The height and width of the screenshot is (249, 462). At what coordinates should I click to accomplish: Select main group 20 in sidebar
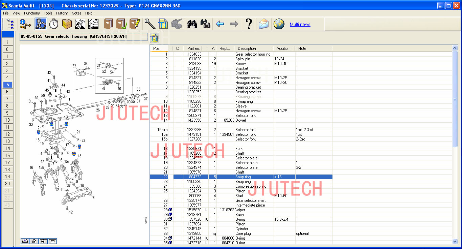7,184
